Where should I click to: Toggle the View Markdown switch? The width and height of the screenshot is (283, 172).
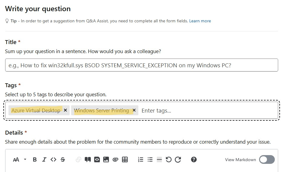tap(267, 160)
